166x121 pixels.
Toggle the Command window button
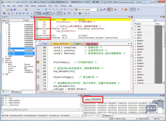tap(36, 13)
